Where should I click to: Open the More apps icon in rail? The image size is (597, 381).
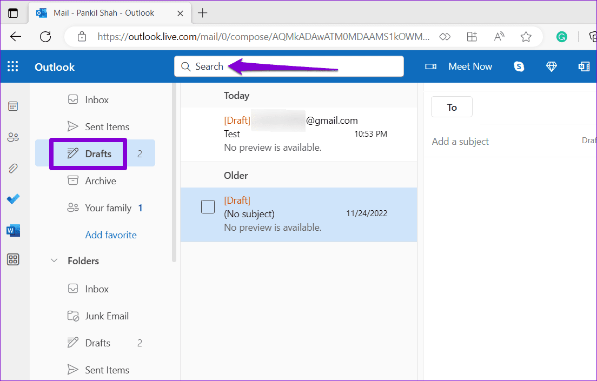(13, 259)
